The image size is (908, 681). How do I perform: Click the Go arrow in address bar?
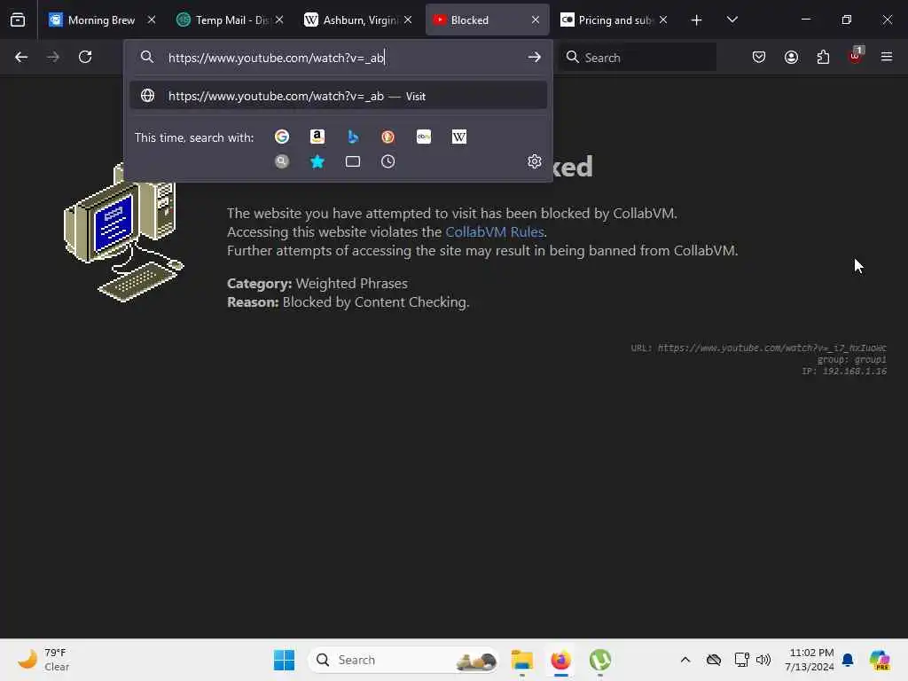pos(534,57)
